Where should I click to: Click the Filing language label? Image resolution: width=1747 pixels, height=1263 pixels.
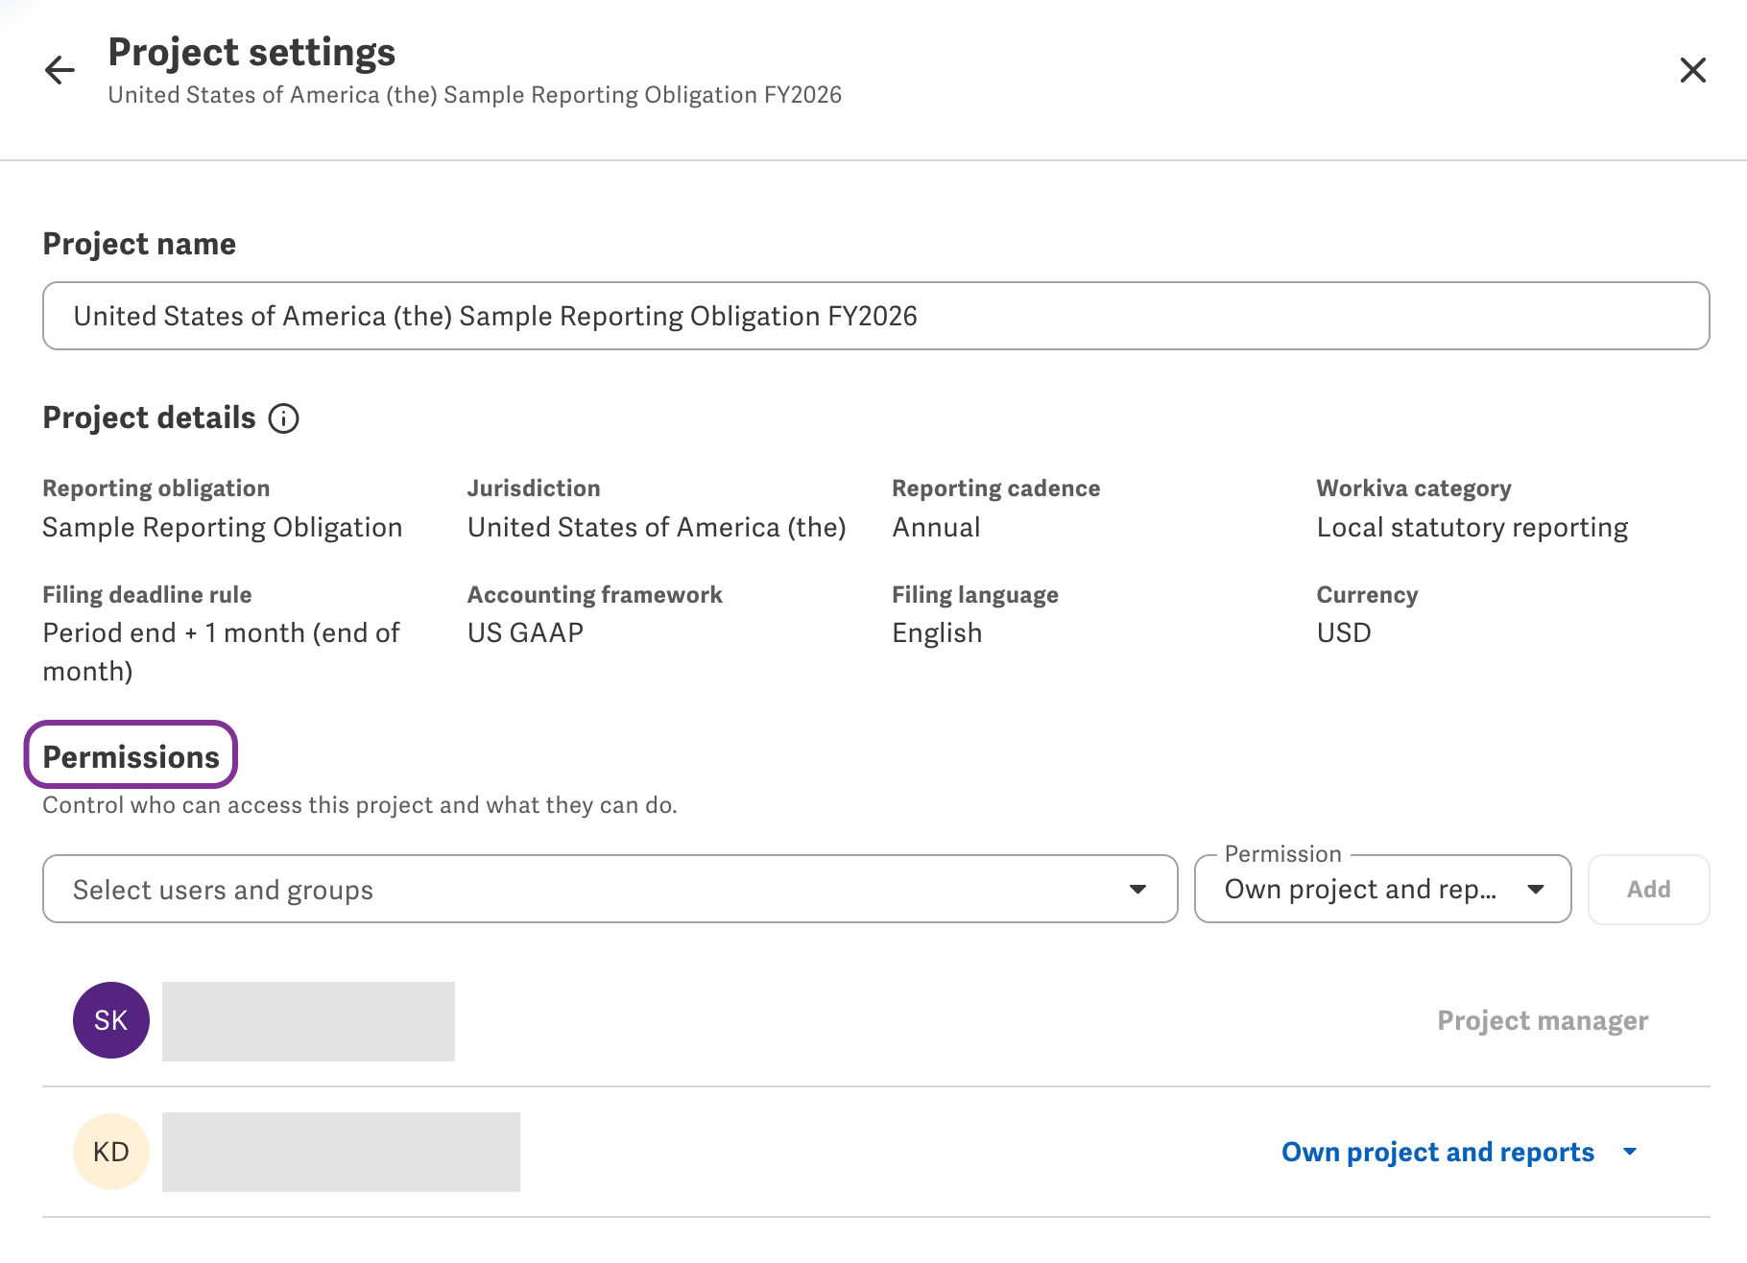pyautogui.click(x=975, y=594)
